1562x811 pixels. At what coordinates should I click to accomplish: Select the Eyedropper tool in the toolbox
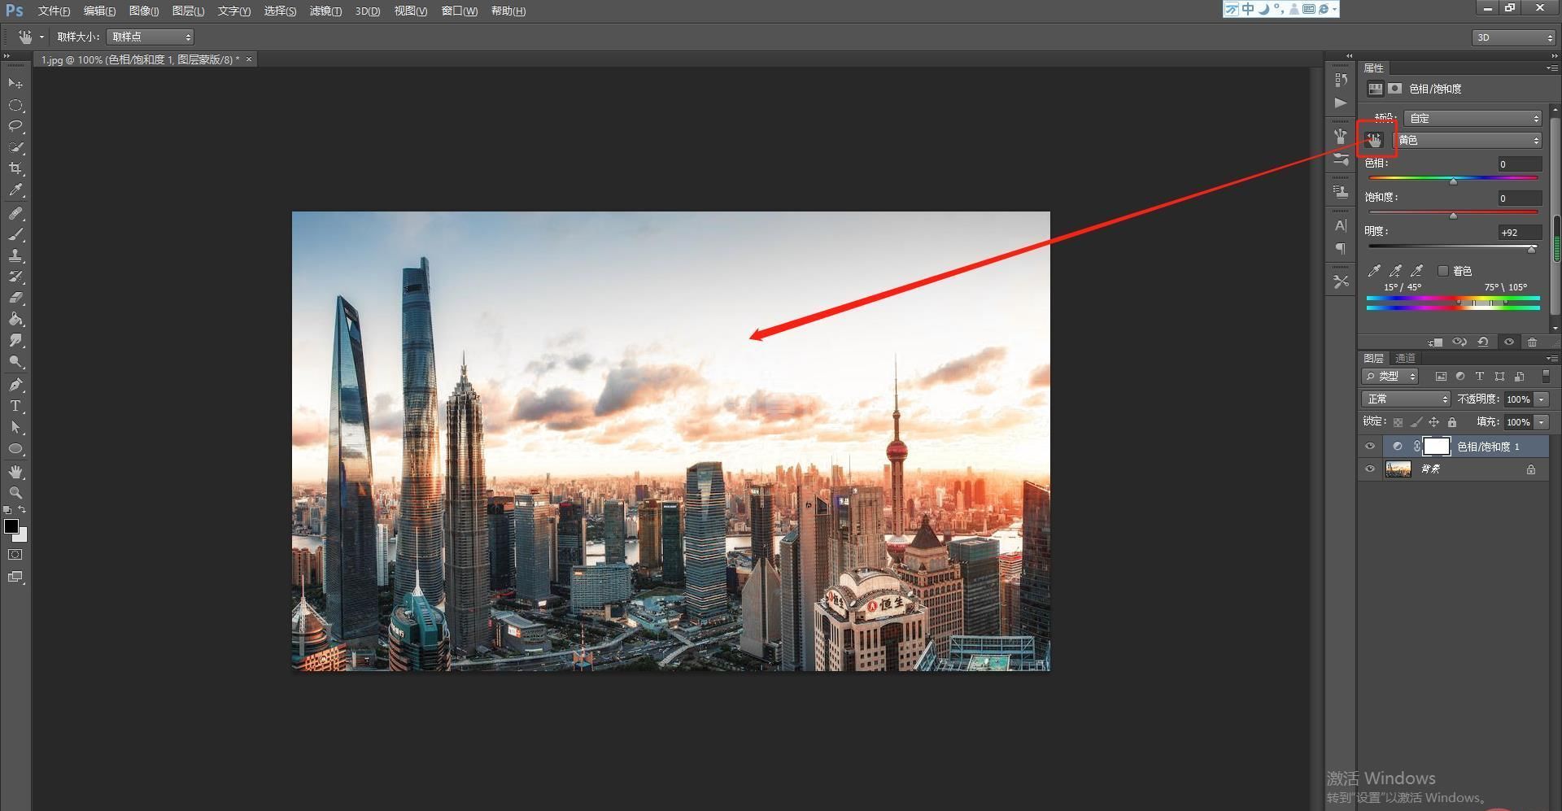15,190
